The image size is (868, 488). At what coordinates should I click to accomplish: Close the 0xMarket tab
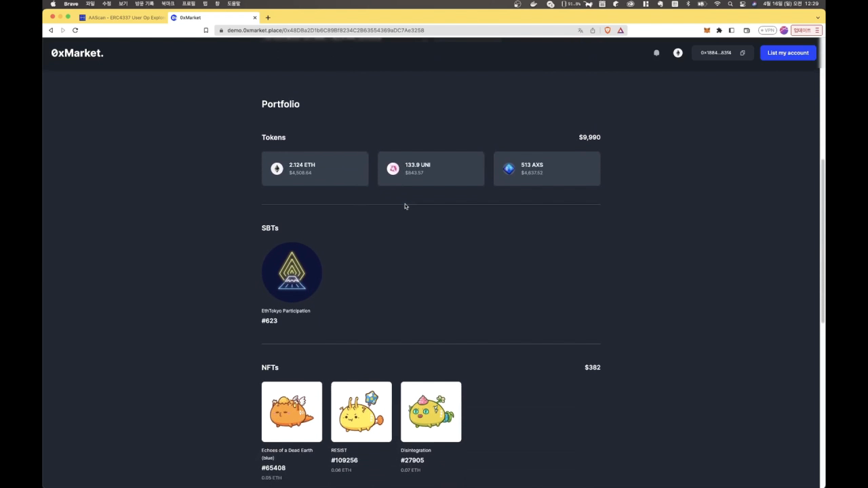tap(255, 18)
